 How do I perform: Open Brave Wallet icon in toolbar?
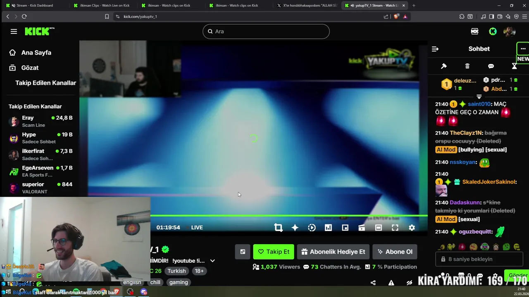(x=500, y=16)
